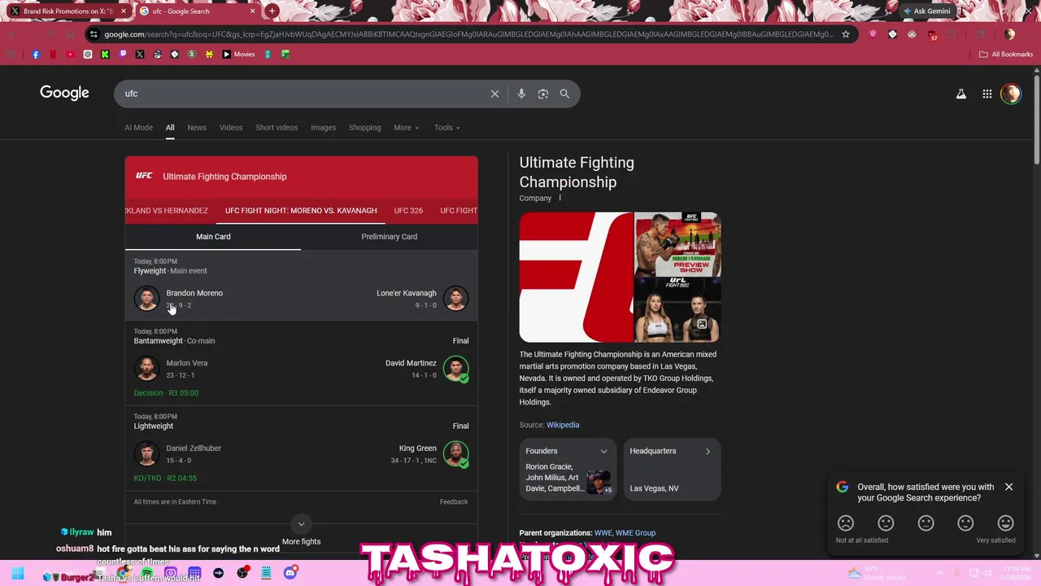Start voice search with the microphone icon
The image size is (1041, 586).
point(521,94)
